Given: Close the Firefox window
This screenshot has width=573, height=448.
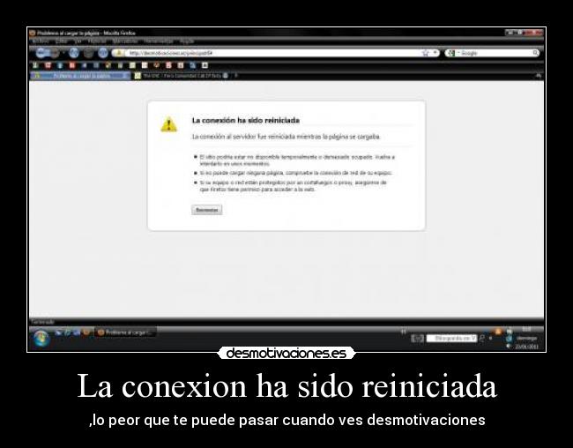Looking at the screenshot, I should [x=534, y=33].
